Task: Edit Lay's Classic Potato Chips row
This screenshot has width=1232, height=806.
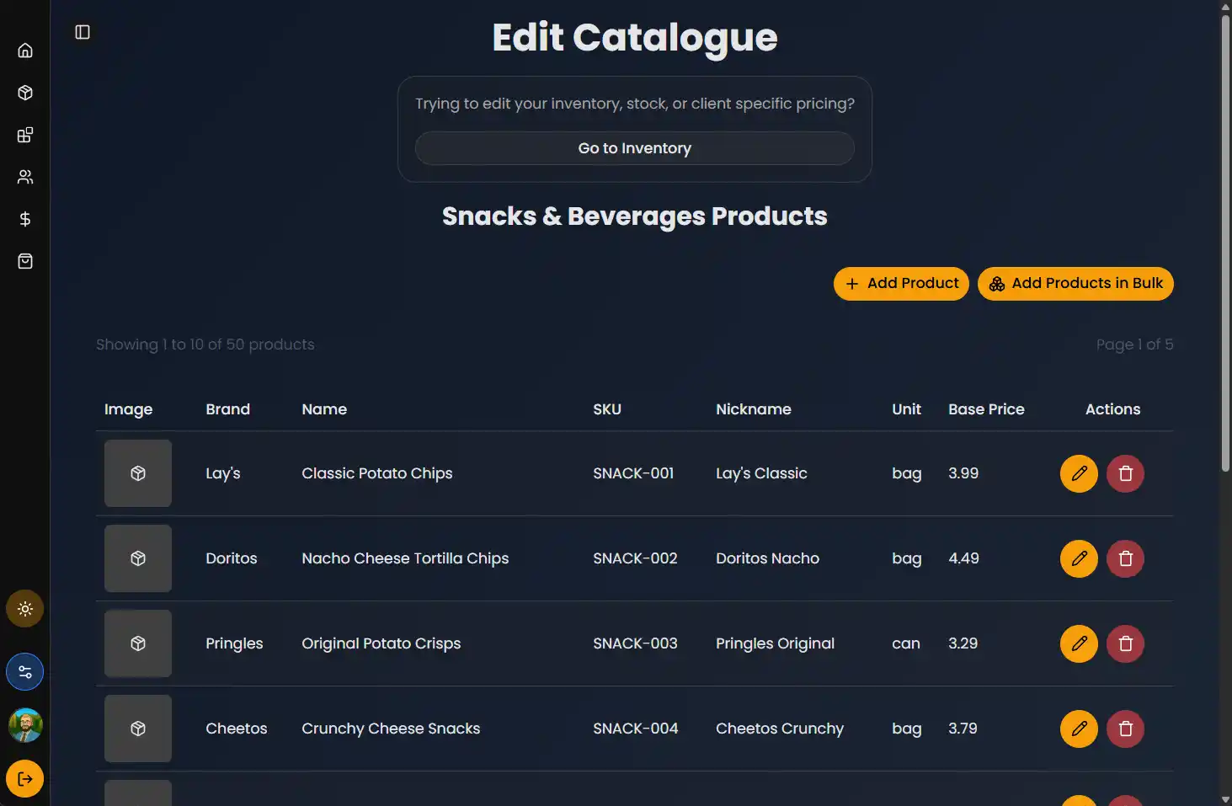Action: [1079, 473]
